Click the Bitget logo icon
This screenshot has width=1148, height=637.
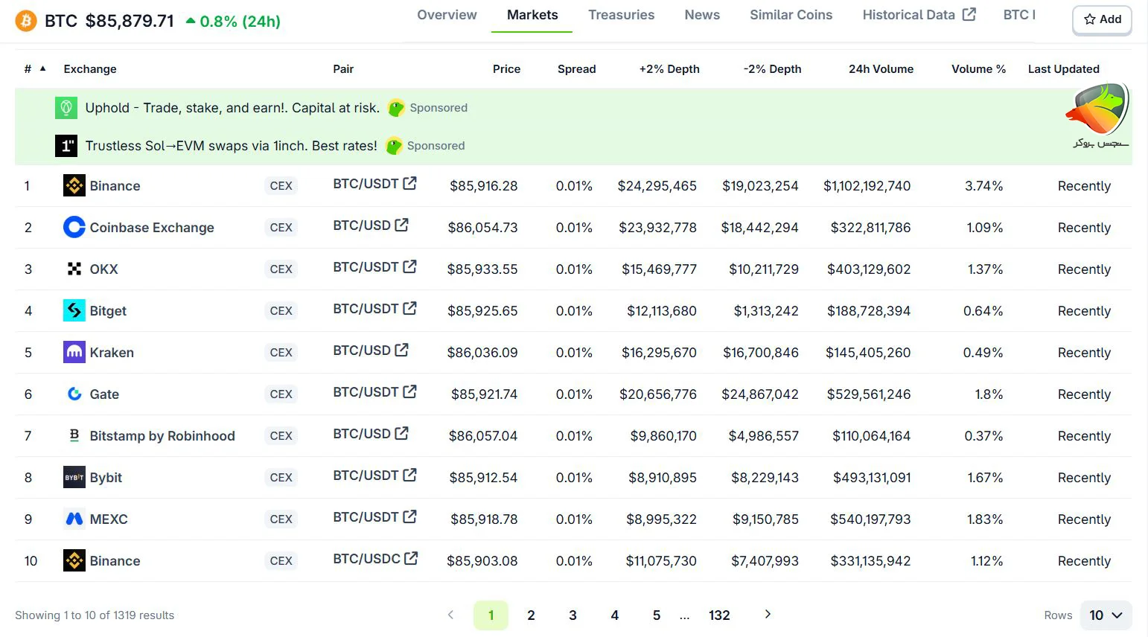click(74, 310)
